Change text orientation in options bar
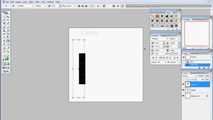Screen dimensions: 213x120 point(13,6)
